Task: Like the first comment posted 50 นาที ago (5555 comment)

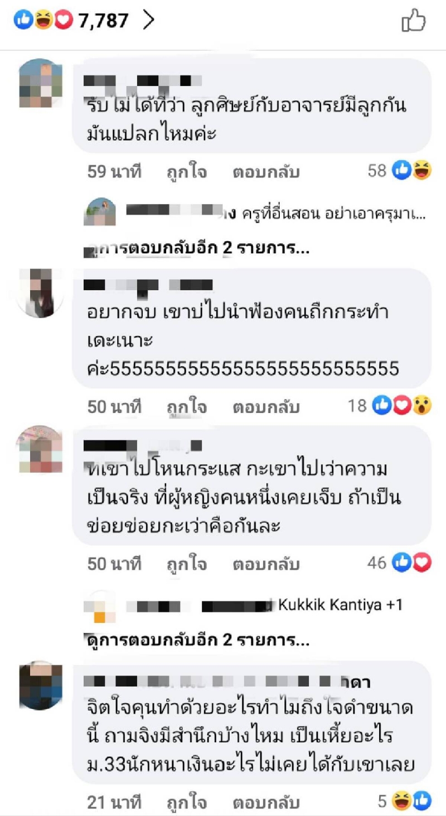Action: coord(187,407)
